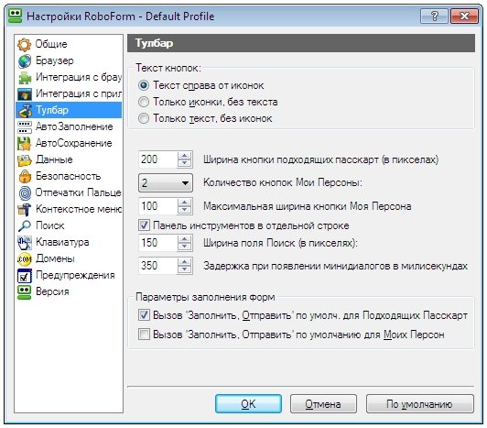Screen dimensions: 487x428
Task: Increase the minidialog delay spinner (350)
Action: click(x=185, y=262)
